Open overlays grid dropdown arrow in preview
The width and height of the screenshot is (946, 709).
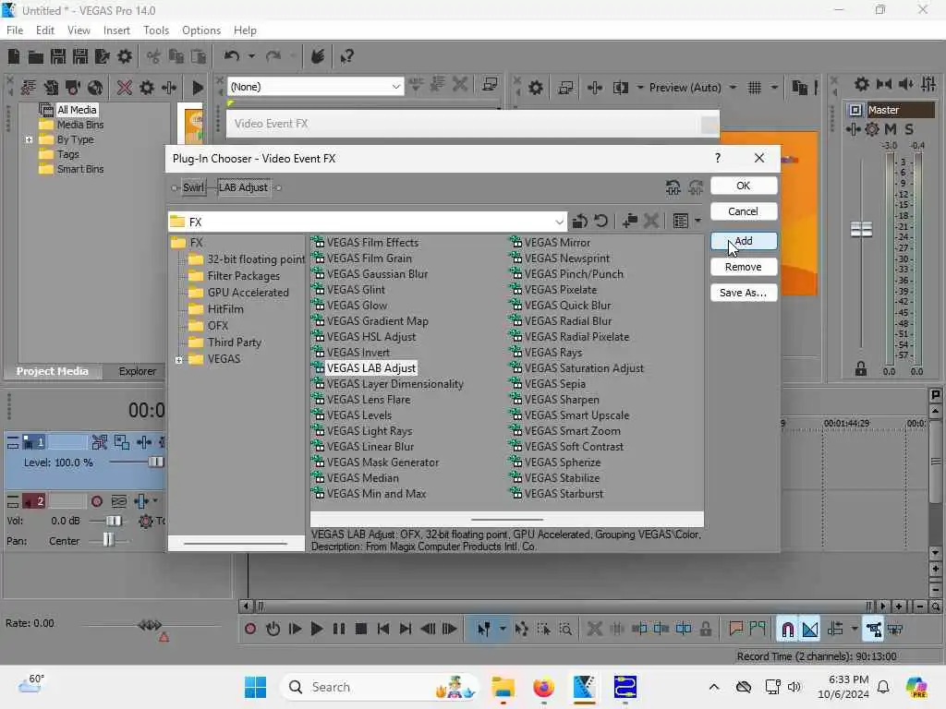click(x=774, y=88)
